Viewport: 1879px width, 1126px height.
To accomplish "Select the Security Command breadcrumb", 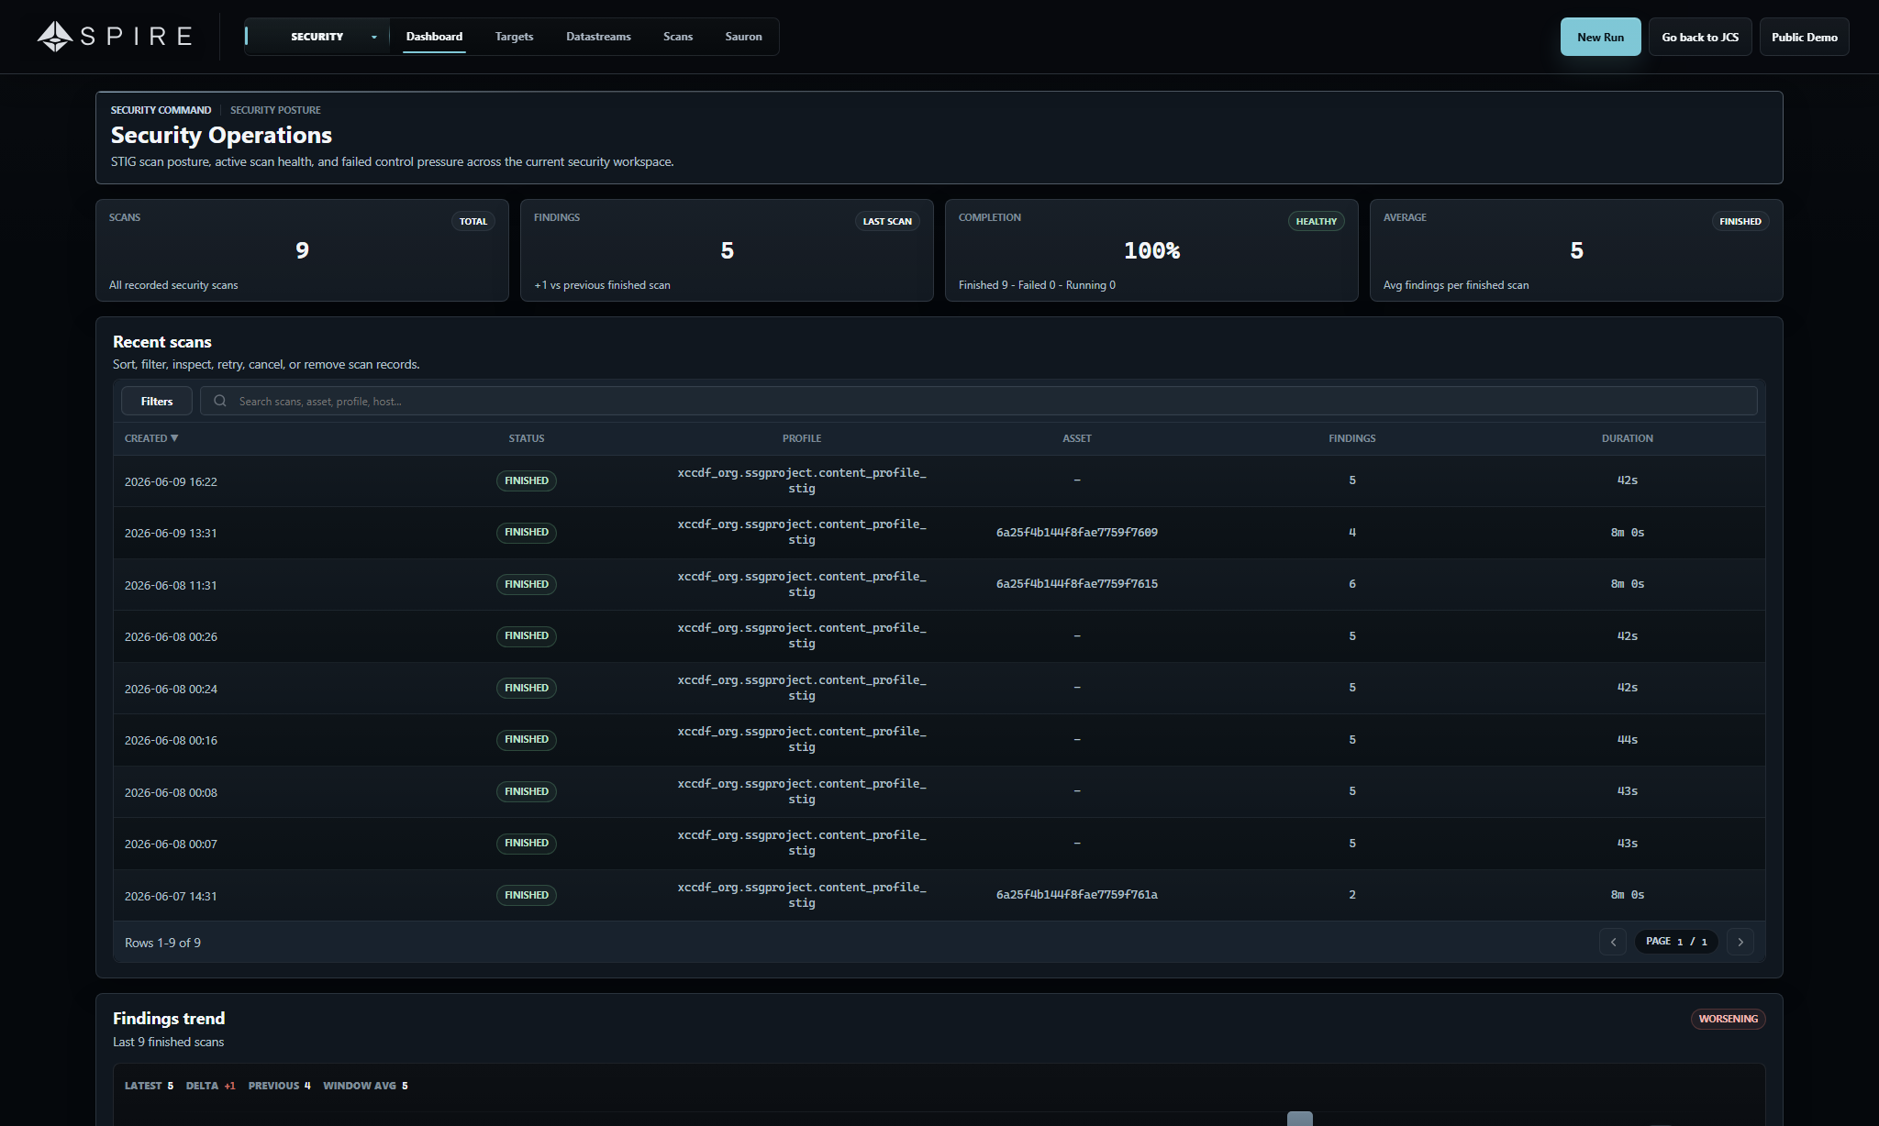I will click(161, 110).
